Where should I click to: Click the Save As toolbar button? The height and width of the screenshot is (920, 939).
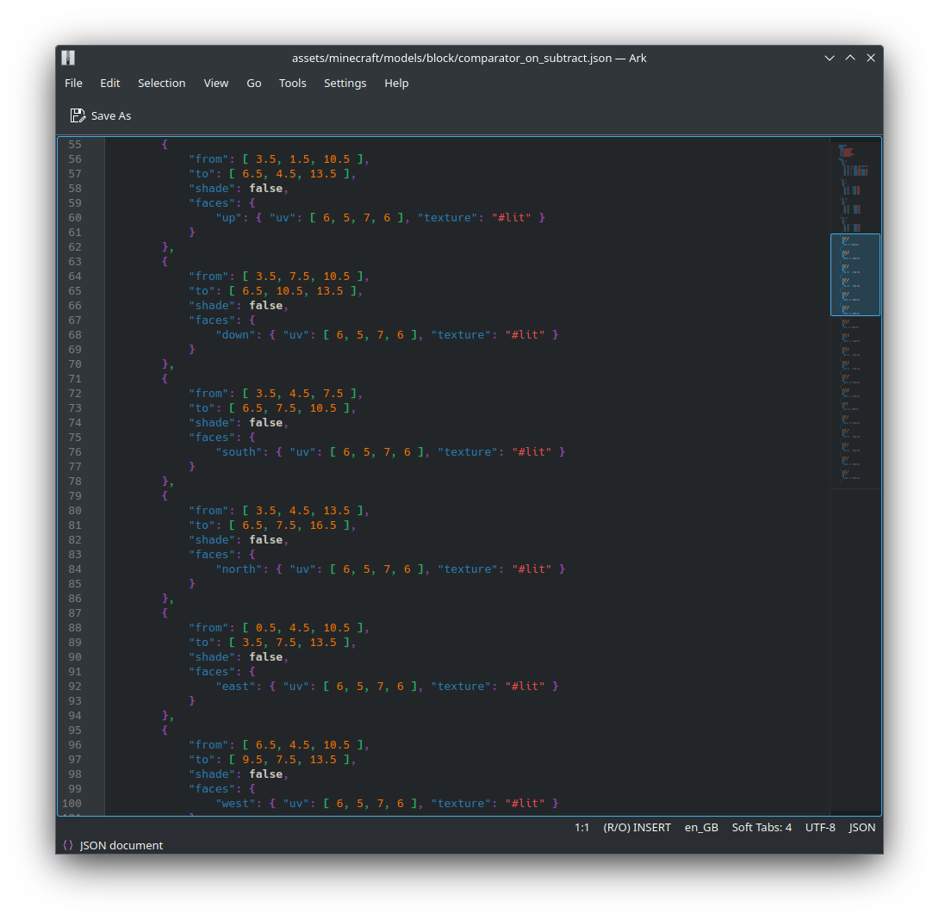coord(101,115)
